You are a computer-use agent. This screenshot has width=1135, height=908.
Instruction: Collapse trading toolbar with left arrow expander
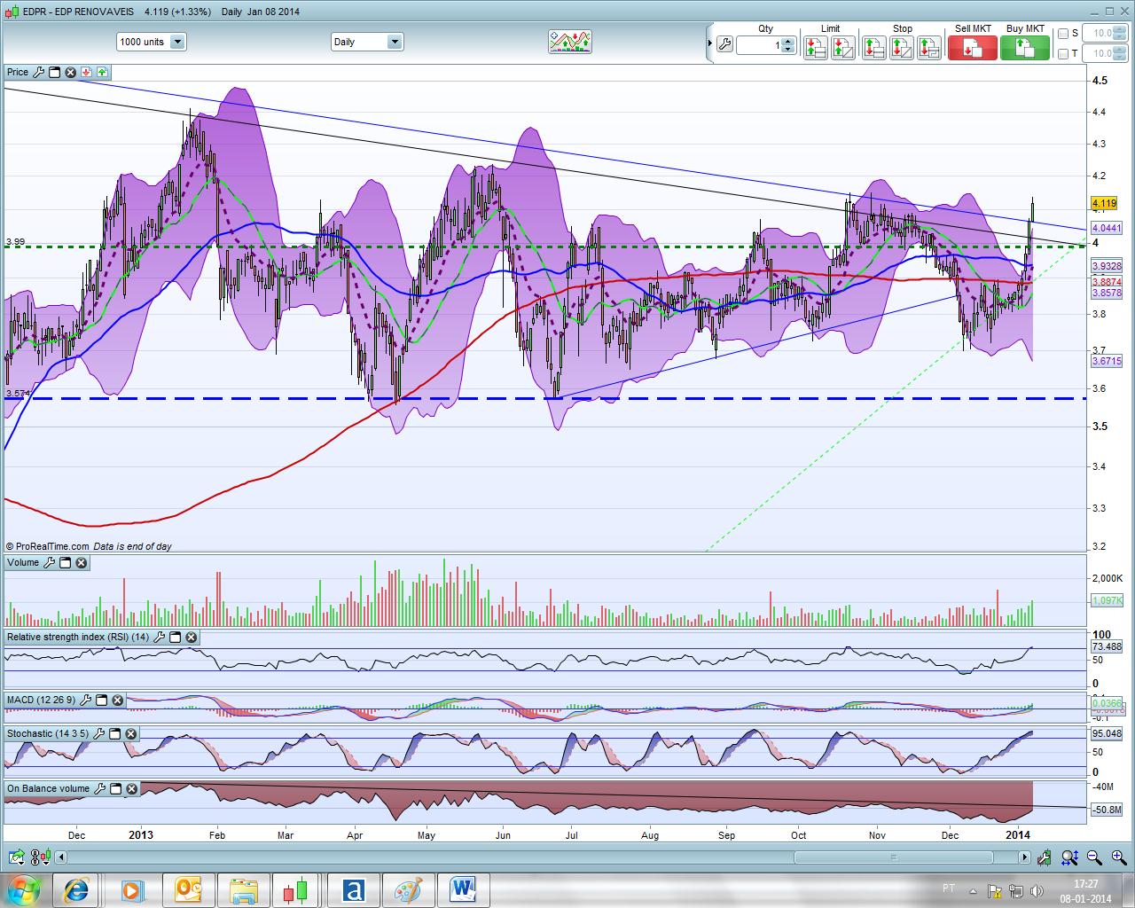tap(710, 43)
